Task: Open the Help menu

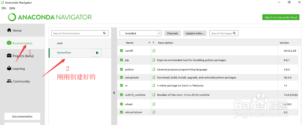Action: tap(12, 8)
